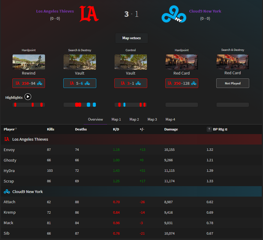Click the LA icon in Thieves table header
This screenshot has height=240, width=263.
(x=7, y=139)
